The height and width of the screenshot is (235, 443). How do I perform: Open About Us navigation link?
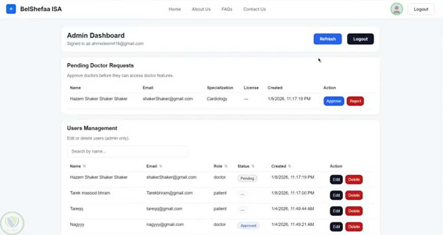tap(201, 9)
